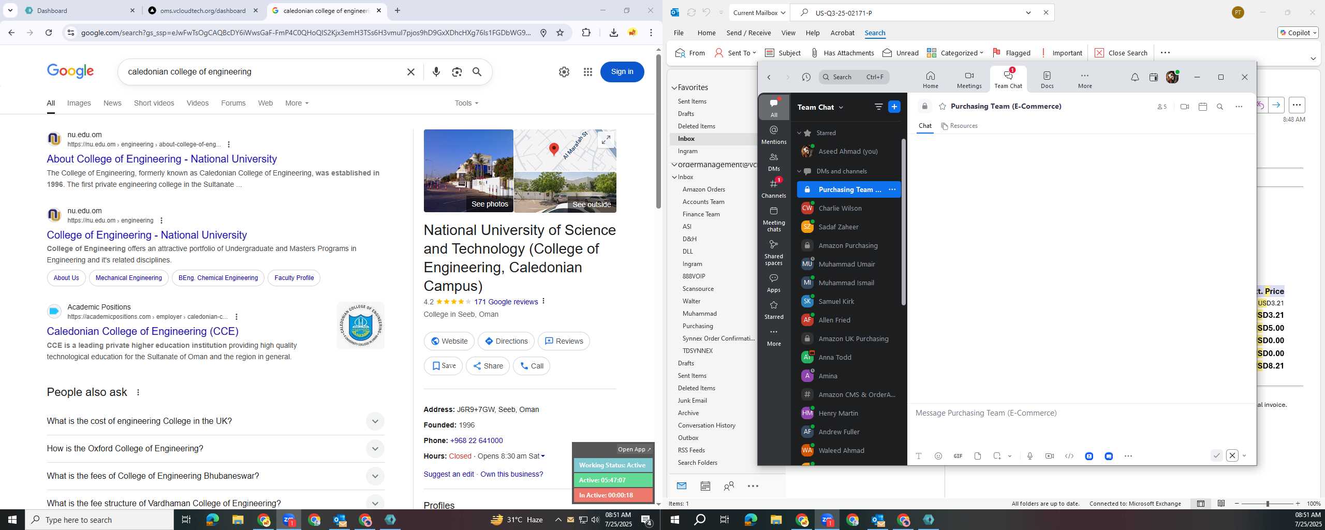Open Outlook Send / Receive tab
This screenshot has width=1325, height=530.
748,33
